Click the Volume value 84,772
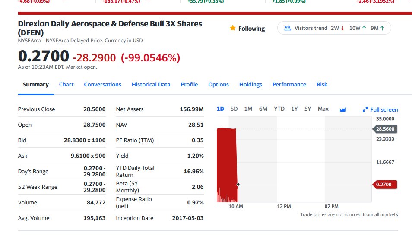412x249 pixels. pyautogui.click(x=96, y=202)
